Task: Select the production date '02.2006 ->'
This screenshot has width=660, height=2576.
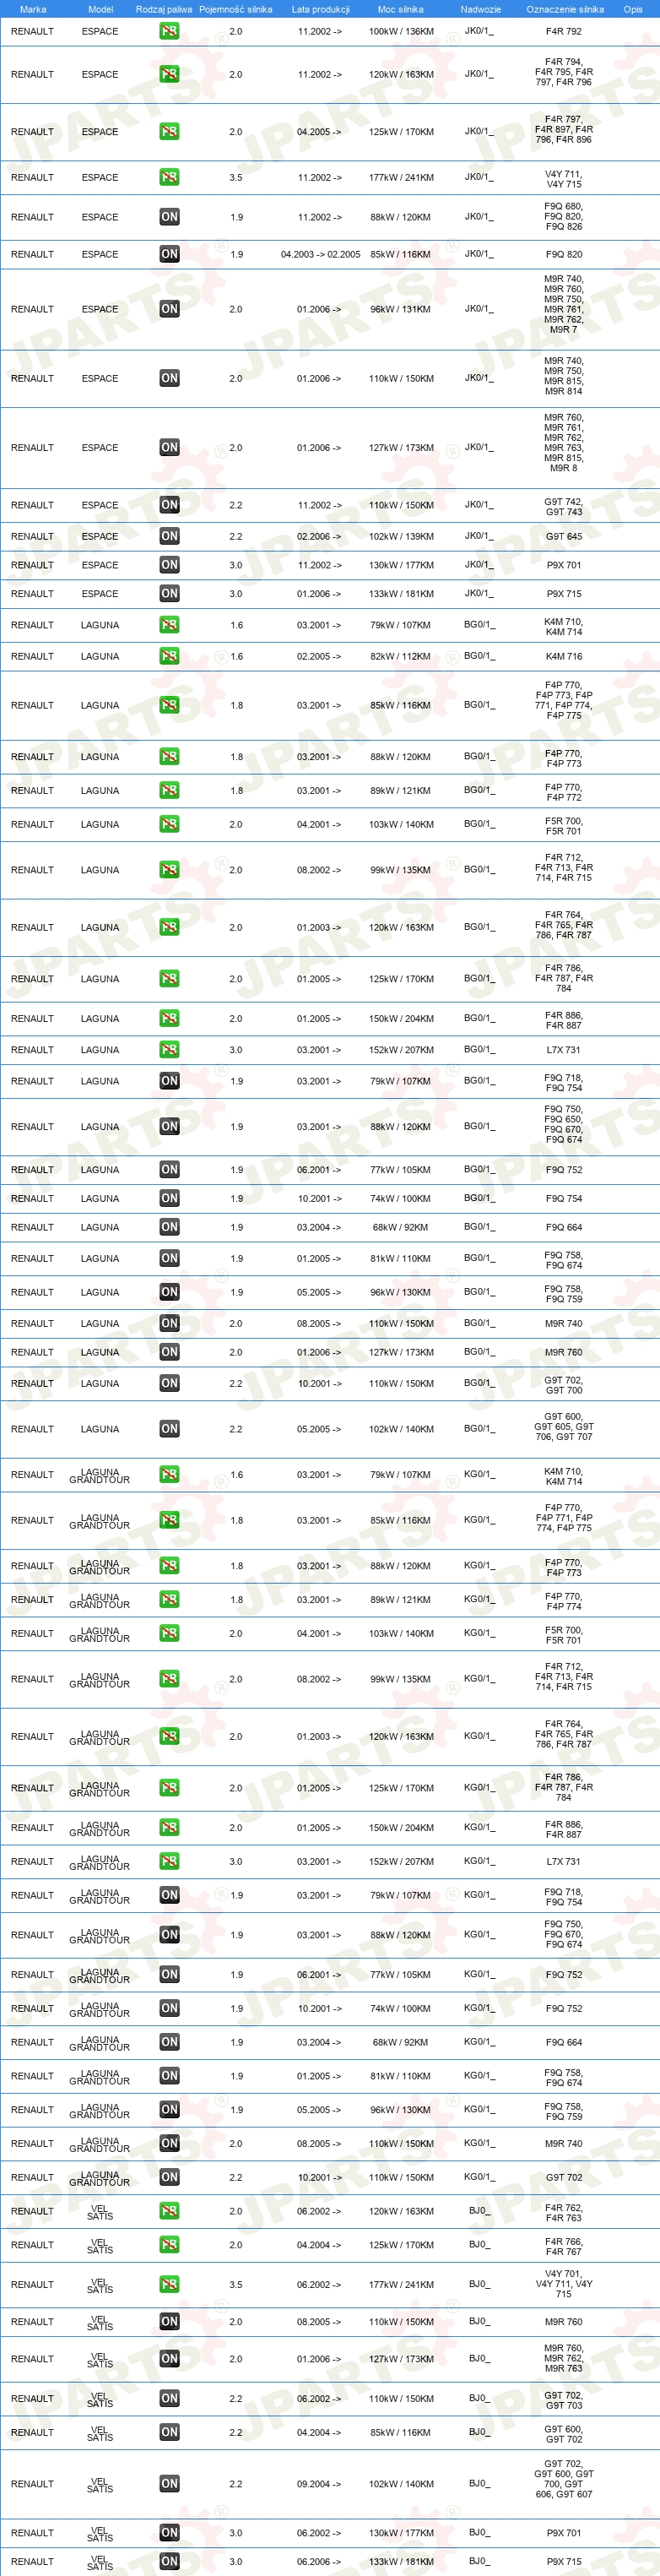Action: (x=319, y=536)
